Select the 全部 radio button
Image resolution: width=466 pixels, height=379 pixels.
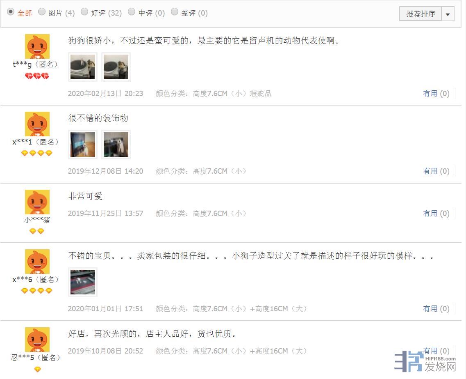pyautogui.click(x=11, y=12)
